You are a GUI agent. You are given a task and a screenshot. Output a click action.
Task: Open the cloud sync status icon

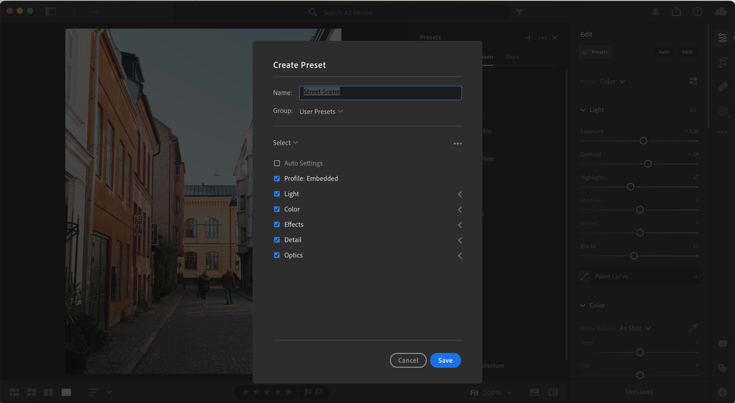[721, 12]
